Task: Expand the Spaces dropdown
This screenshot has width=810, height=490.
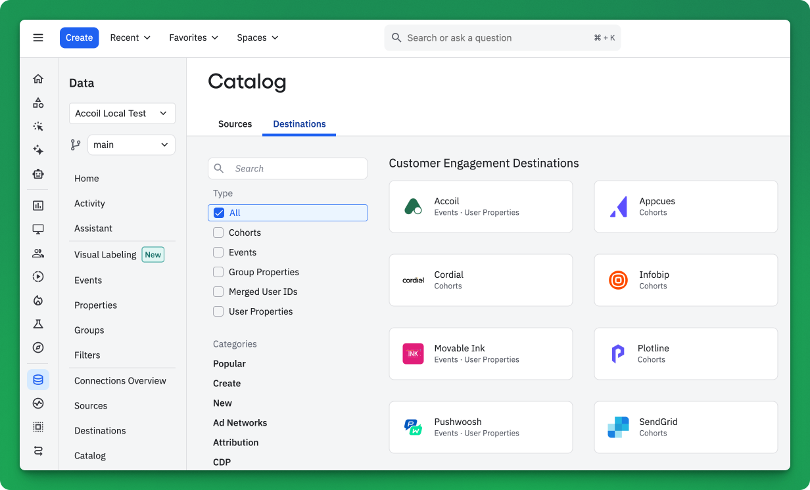Action: click(258, 37)
